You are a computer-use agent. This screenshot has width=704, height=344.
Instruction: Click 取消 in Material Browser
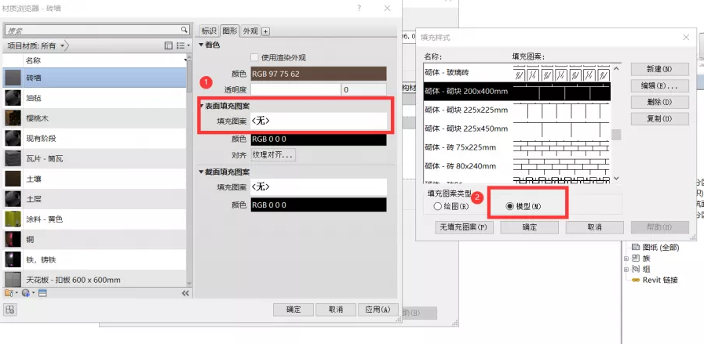coord(336,310)
